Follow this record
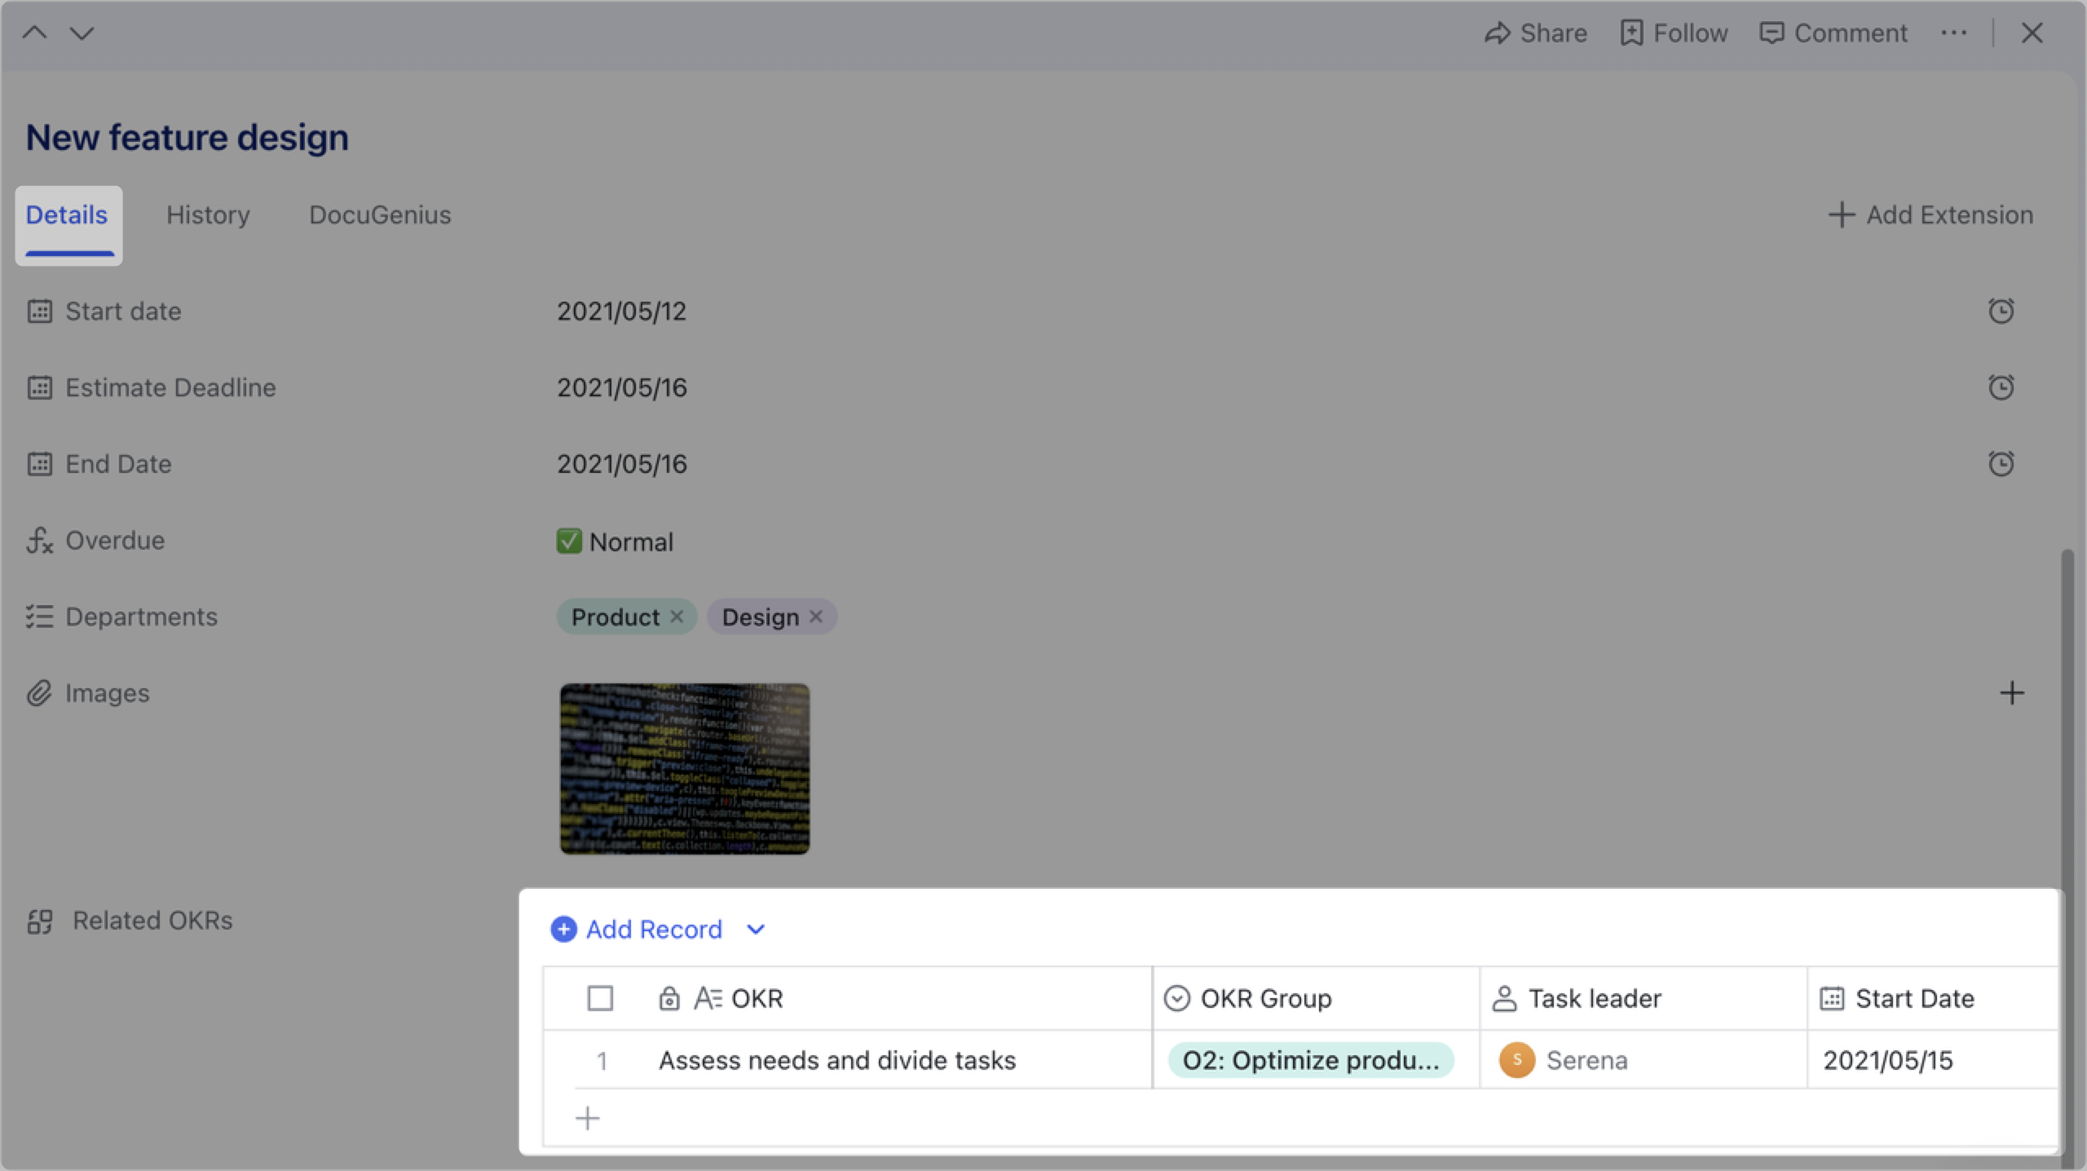2087x1171 pixels. 1674,33
